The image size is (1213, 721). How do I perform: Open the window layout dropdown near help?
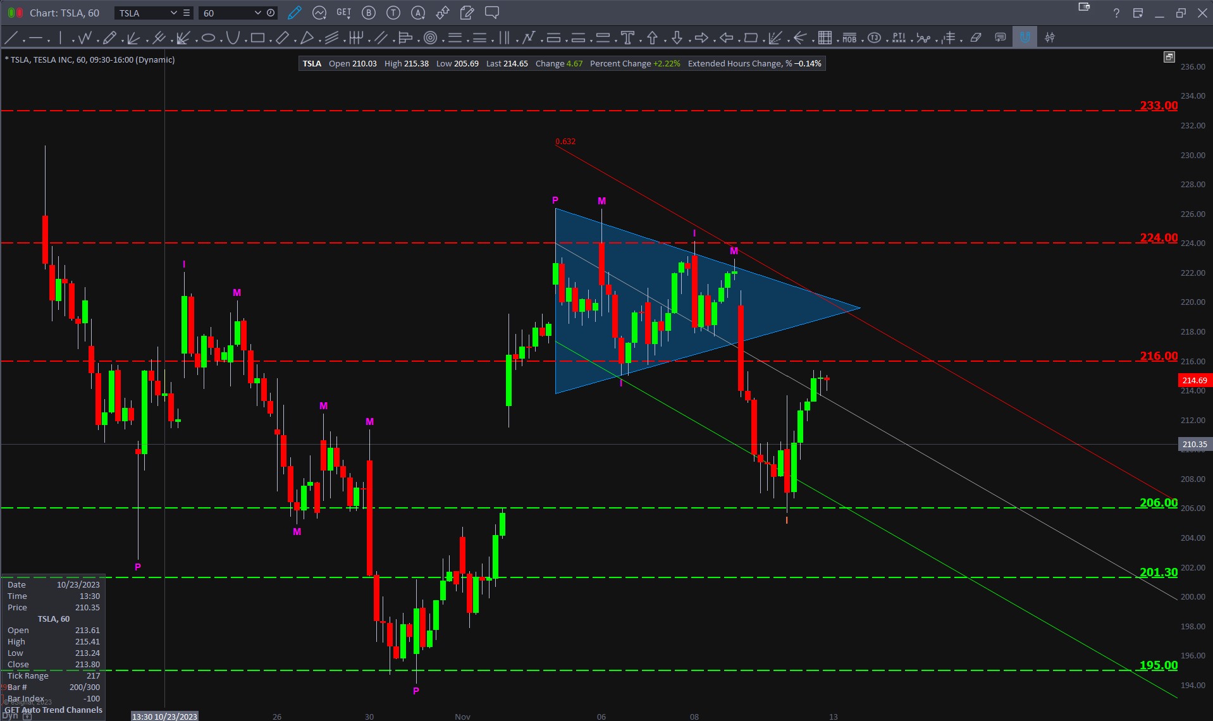pos(1084,7)
